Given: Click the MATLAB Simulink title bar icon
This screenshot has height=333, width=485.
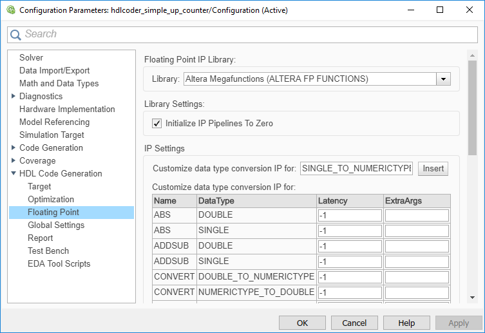Looking at the screenshot, I should [10, 10].
